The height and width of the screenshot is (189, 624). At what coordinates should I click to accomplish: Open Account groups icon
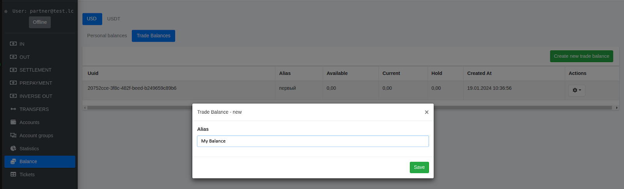point(13,136)
